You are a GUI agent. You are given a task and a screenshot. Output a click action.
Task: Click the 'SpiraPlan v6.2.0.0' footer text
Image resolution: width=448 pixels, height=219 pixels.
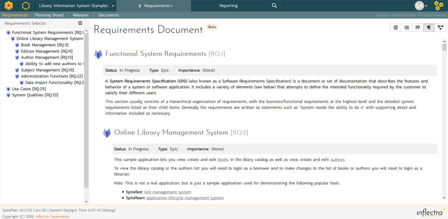pyautogui.click(x=18, y=210)
